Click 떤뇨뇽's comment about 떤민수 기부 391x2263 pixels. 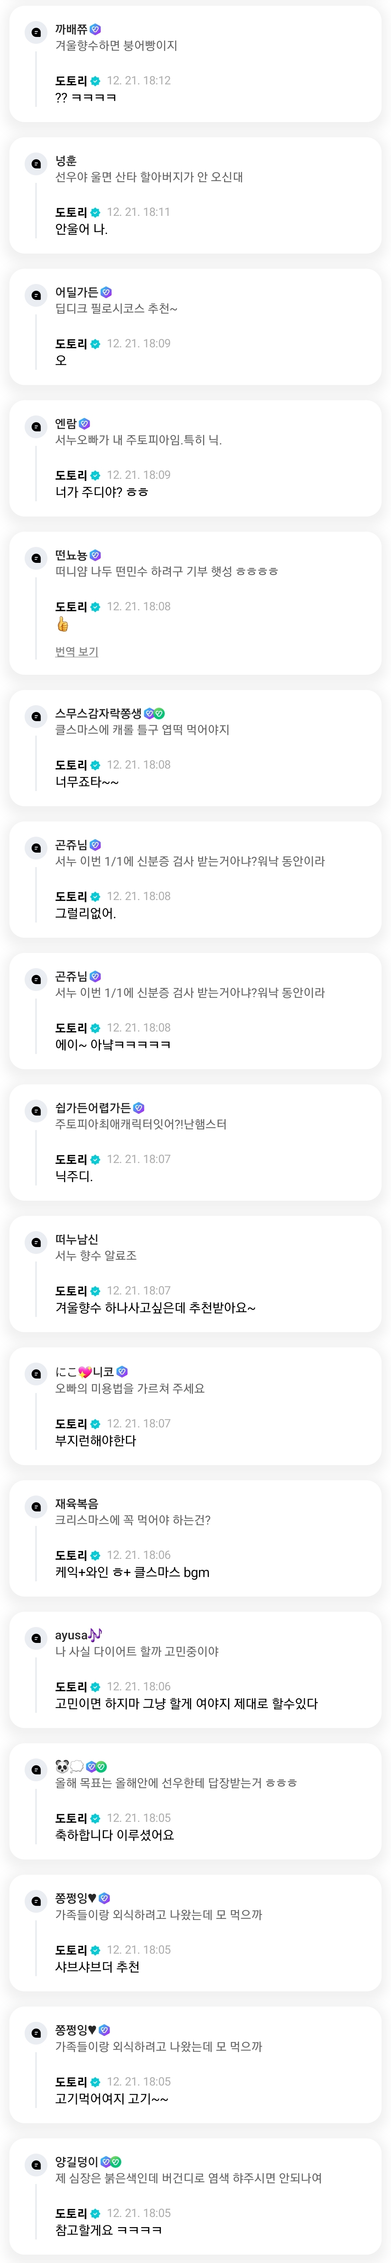167,571
